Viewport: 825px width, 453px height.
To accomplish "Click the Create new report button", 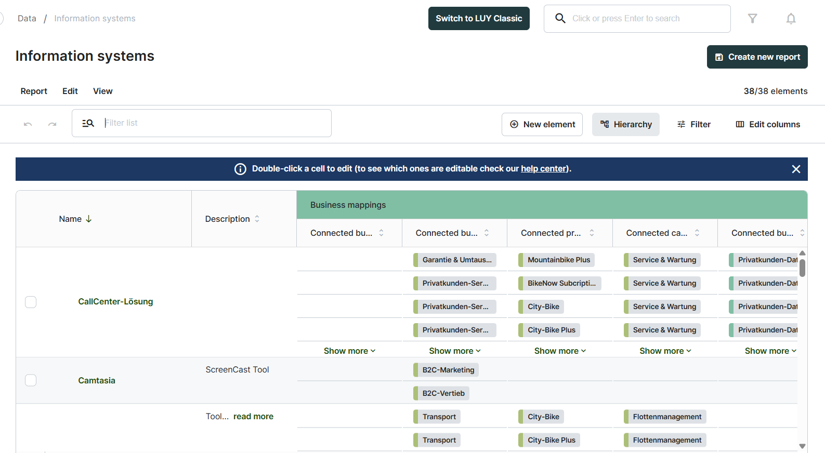I will [x=757, y=57].
